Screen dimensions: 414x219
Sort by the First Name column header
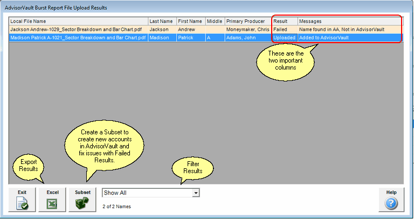(191, 21)
